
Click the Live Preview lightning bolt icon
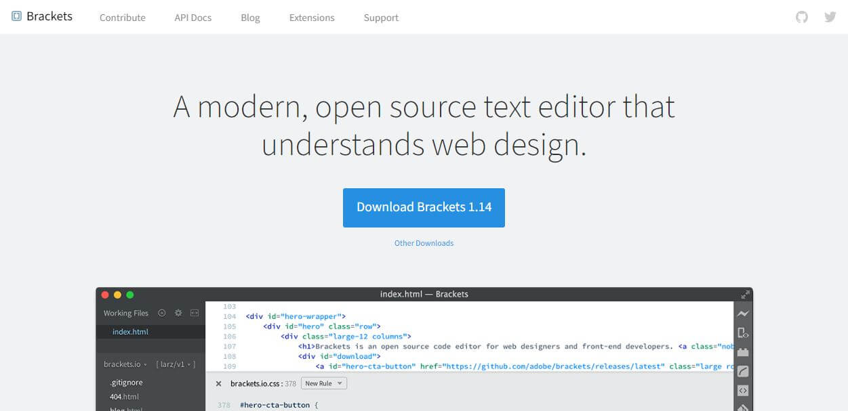coord(743,313)
